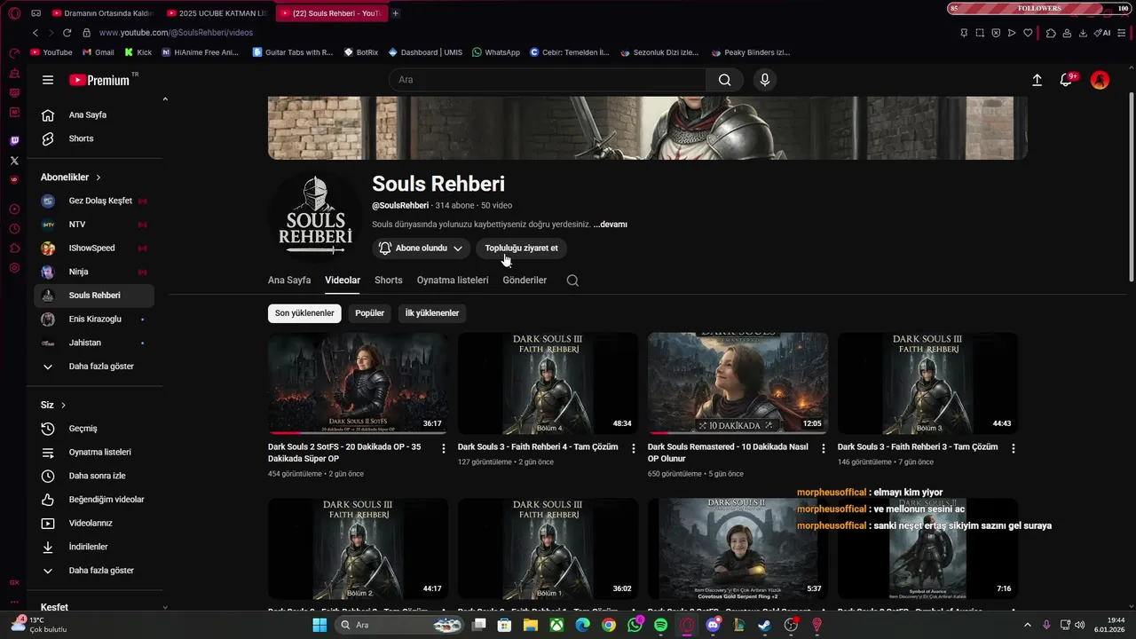Open the Dark Souls 2 SotFS 36:17 thumbnail
This screenshot has height=639, width=1136.
tap(358, 383)
